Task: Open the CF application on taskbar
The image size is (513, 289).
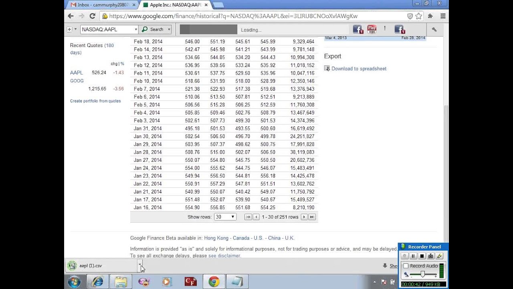Action: point(190,282)
